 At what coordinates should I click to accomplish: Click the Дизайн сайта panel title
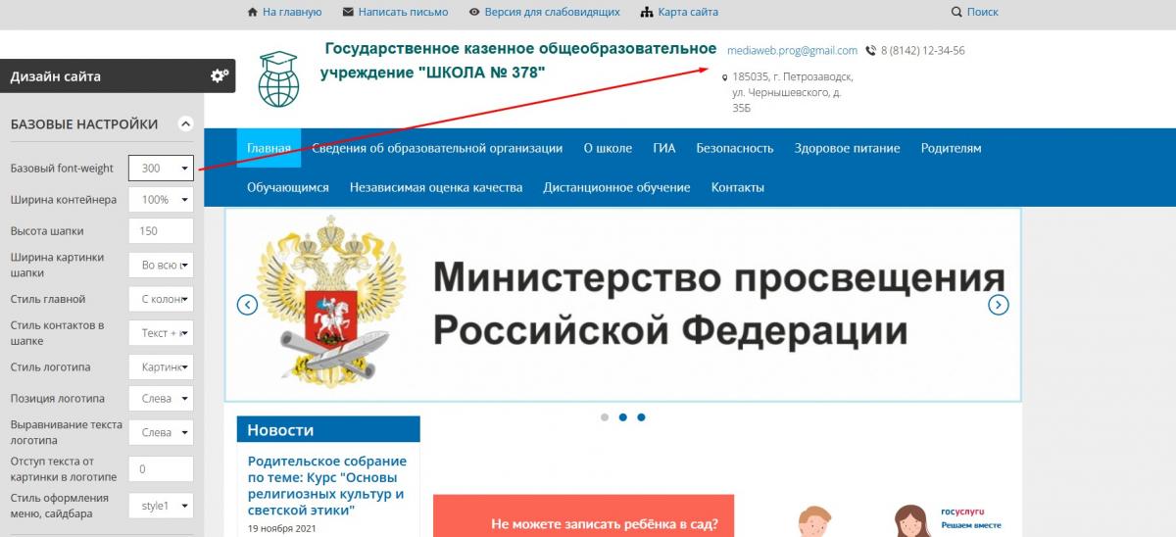click(56, 76)
